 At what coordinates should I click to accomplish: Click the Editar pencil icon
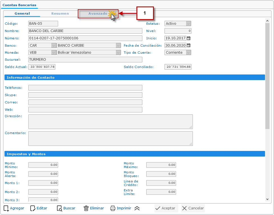33,208
